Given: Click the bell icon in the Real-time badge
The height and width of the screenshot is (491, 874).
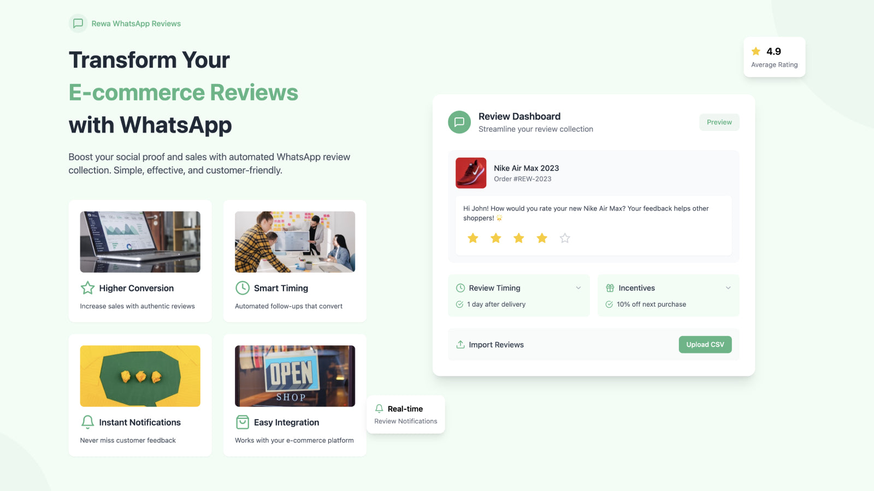Looking at the screenshot, I should 379,408.
